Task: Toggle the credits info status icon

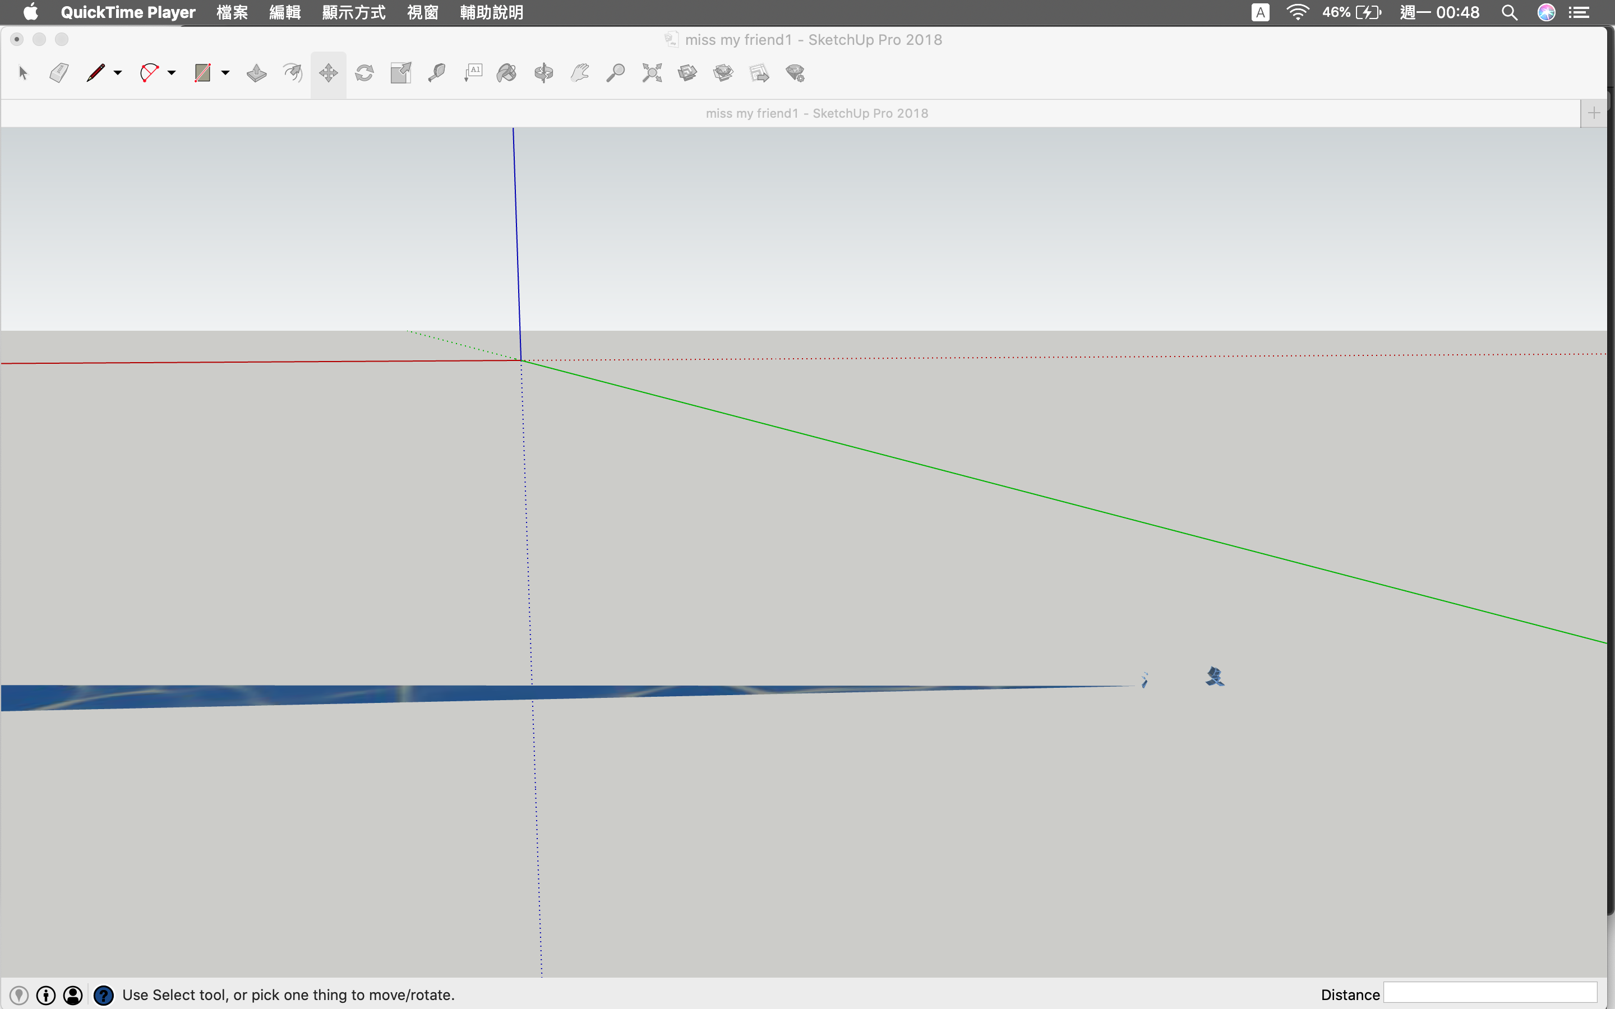Action: point(45,995)
